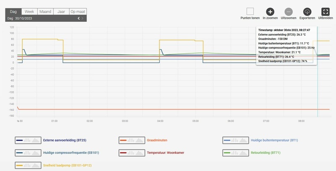Click the tooltip Retourleiding (BT71): 26.4 °C value
Screen dimensions: 336x171
point(276,57)
